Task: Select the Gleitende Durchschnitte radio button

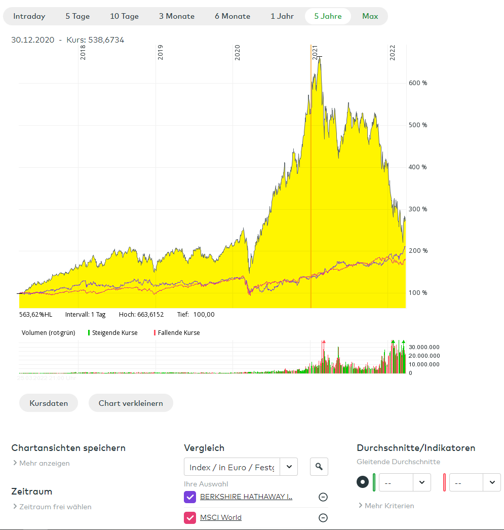Action: [363, 482]
